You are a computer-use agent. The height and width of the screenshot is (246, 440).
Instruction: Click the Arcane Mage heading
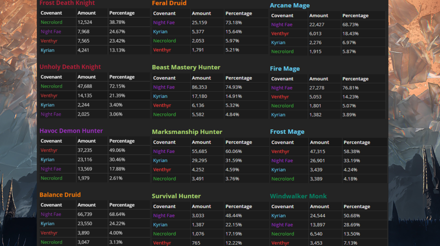(x=290, y=5)
